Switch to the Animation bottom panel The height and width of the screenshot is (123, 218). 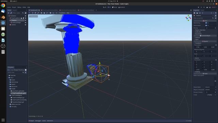coord(50,121)
